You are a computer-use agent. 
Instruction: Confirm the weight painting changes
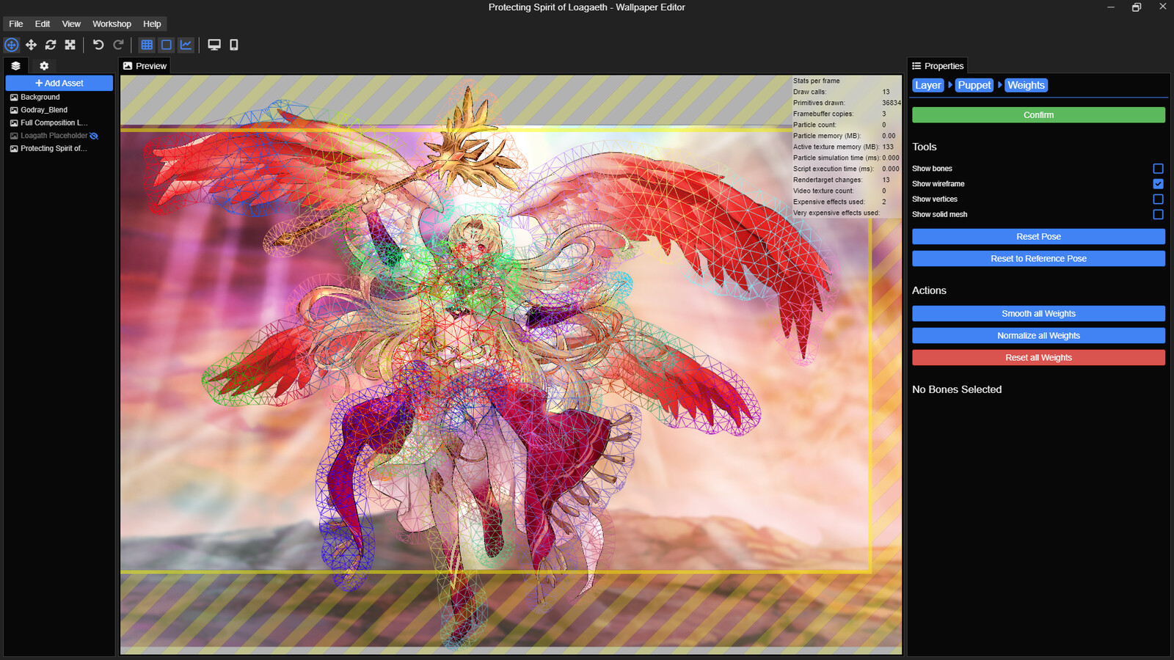tap(1038, 115)
